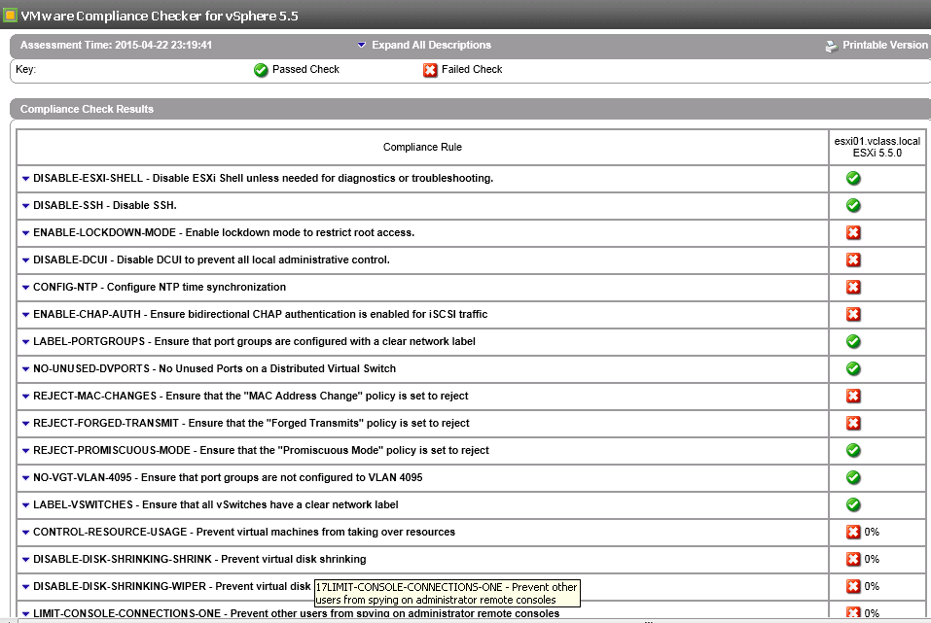
Task: Expand the LABEL-PORTGROUPS rule description
Action: pos(25,342)
